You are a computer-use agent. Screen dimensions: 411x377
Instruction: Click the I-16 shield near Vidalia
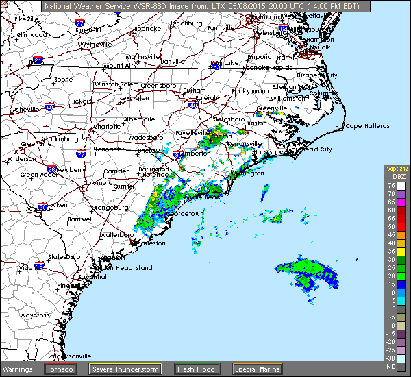(x=40, y=265)
